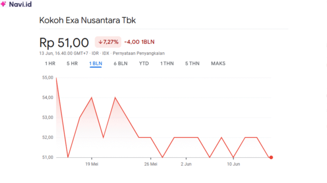The height and width of the screenshot is (183, 327).
Task: Open the MAKS full history range
Action: pyautogui.click(x=218, y=64)
